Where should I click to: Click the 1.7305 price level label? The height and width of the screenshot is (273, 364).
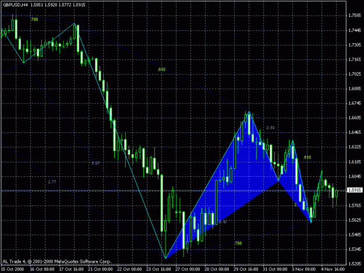click(x=355, y=45)
